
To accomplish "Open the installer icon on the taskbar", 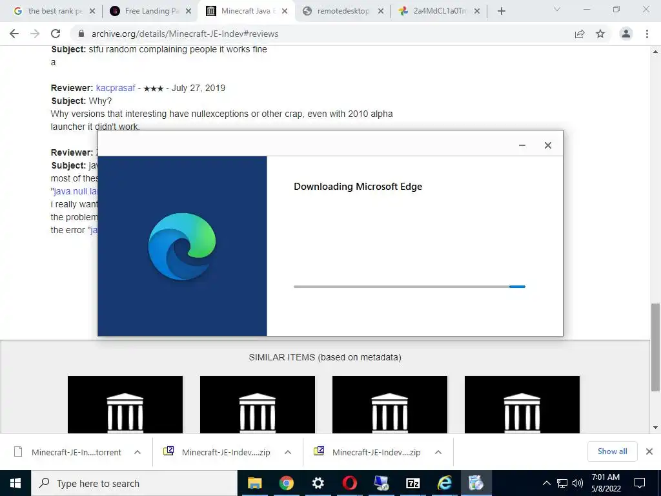I will point(476,483).
